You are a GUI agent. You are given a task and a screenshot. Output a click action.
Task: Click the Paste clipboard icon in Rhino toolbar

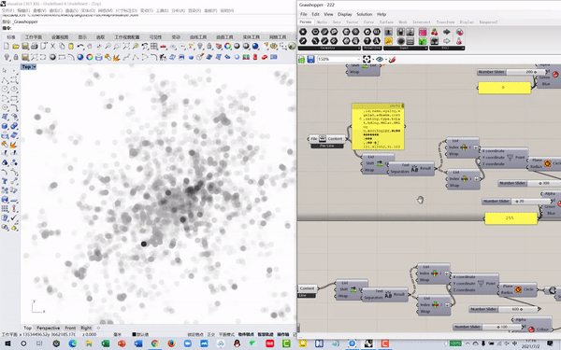71,46
